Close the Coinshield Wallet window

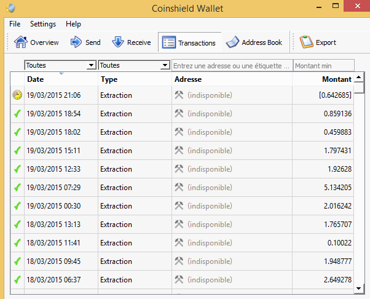pyautogui.click(x=358, y=6)
